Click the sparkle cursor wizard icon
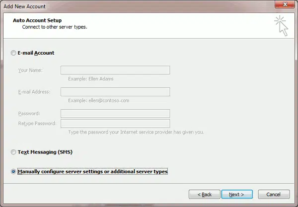 pyautogui.click(x=282, y=25)
